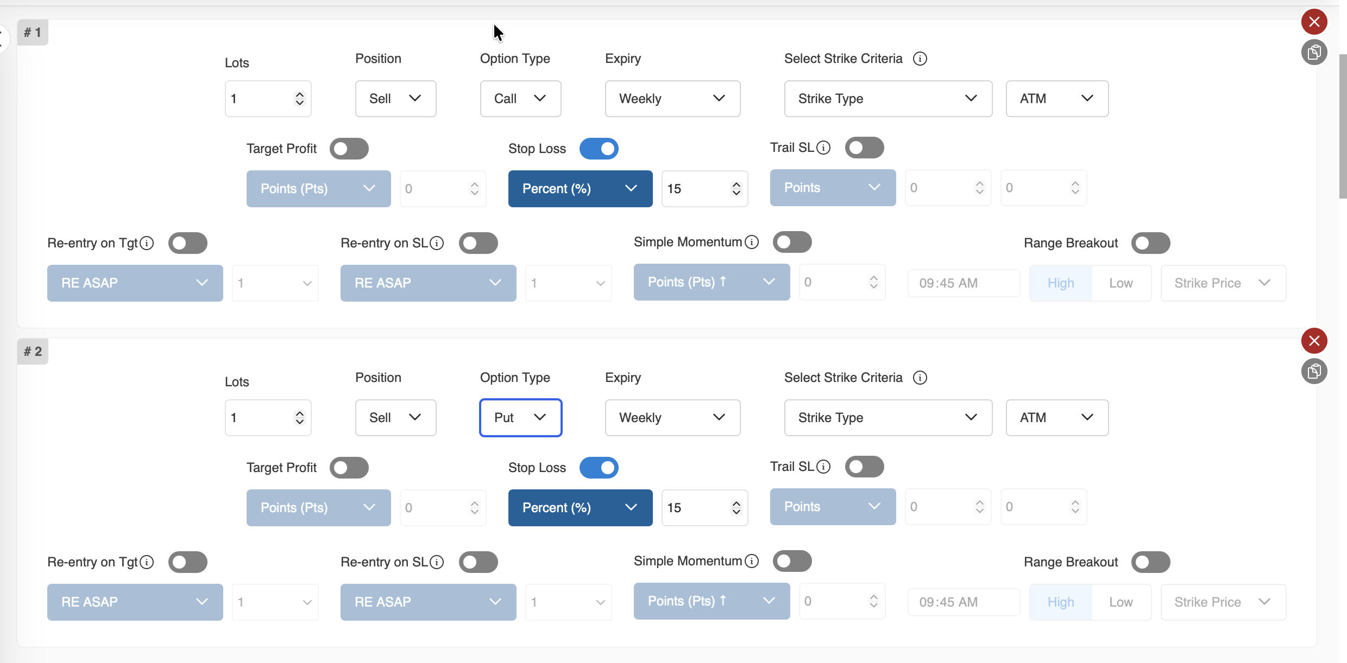Screen dimensions: 1347x663
Task: Delete leg #2 with red X icon
Action: coord(1314,341)
